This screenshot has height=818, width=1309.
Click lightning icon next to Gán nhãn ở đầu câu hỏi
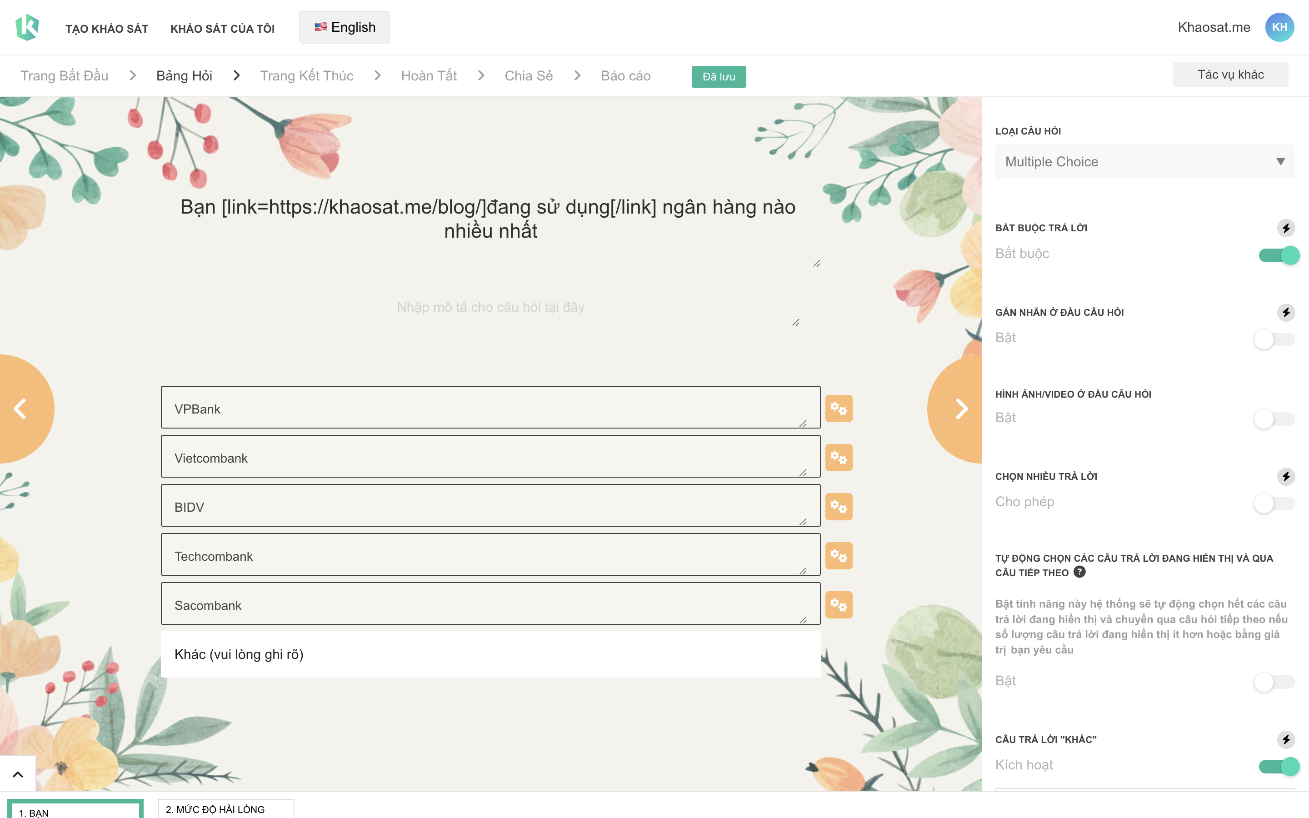[x=1286, y=312]
